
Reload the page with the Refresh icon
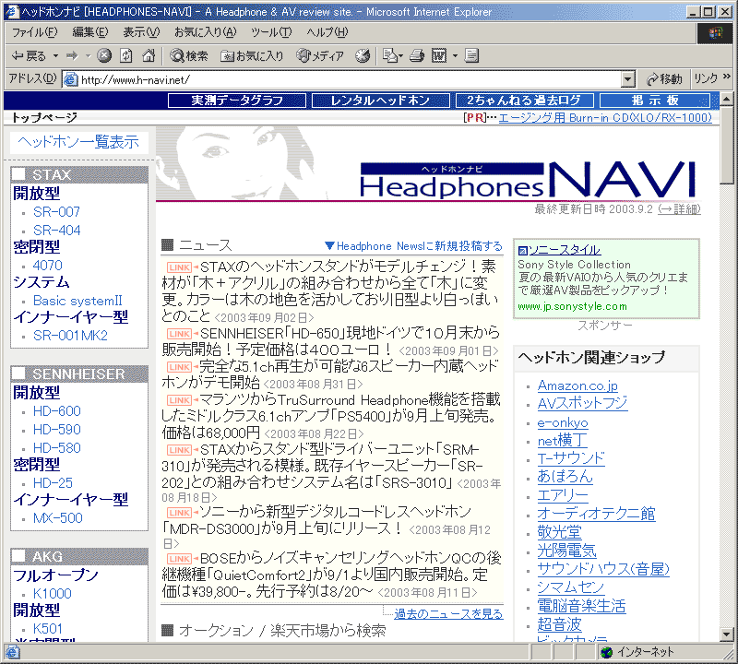[x=126, y=56]
